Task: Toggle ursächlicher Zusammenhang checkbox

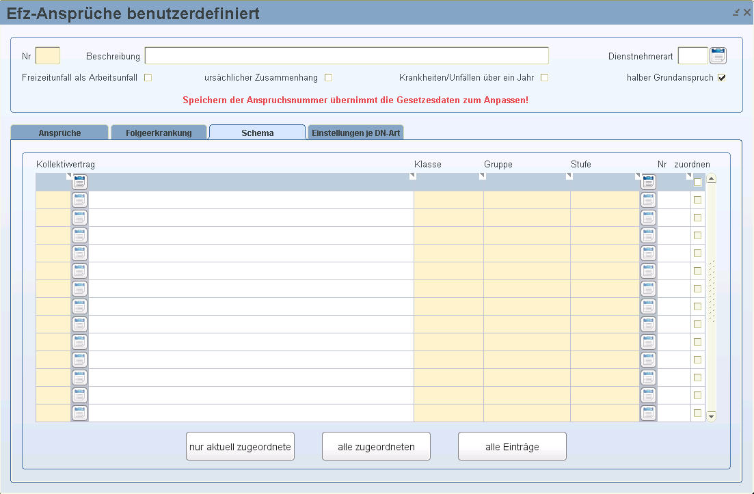Action: click(328, 78)
